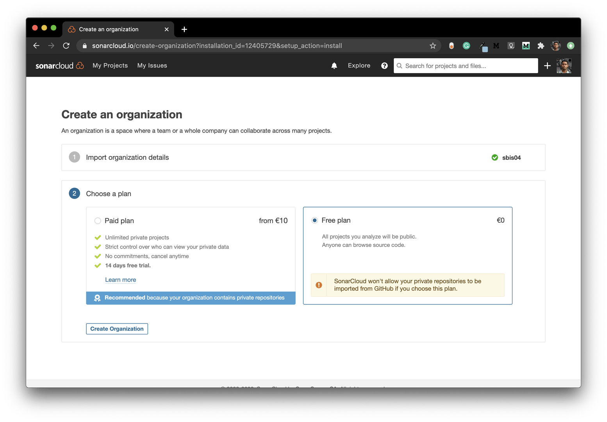
Task: Click the green checkmark next to sbis04
Action: [495, 157]
